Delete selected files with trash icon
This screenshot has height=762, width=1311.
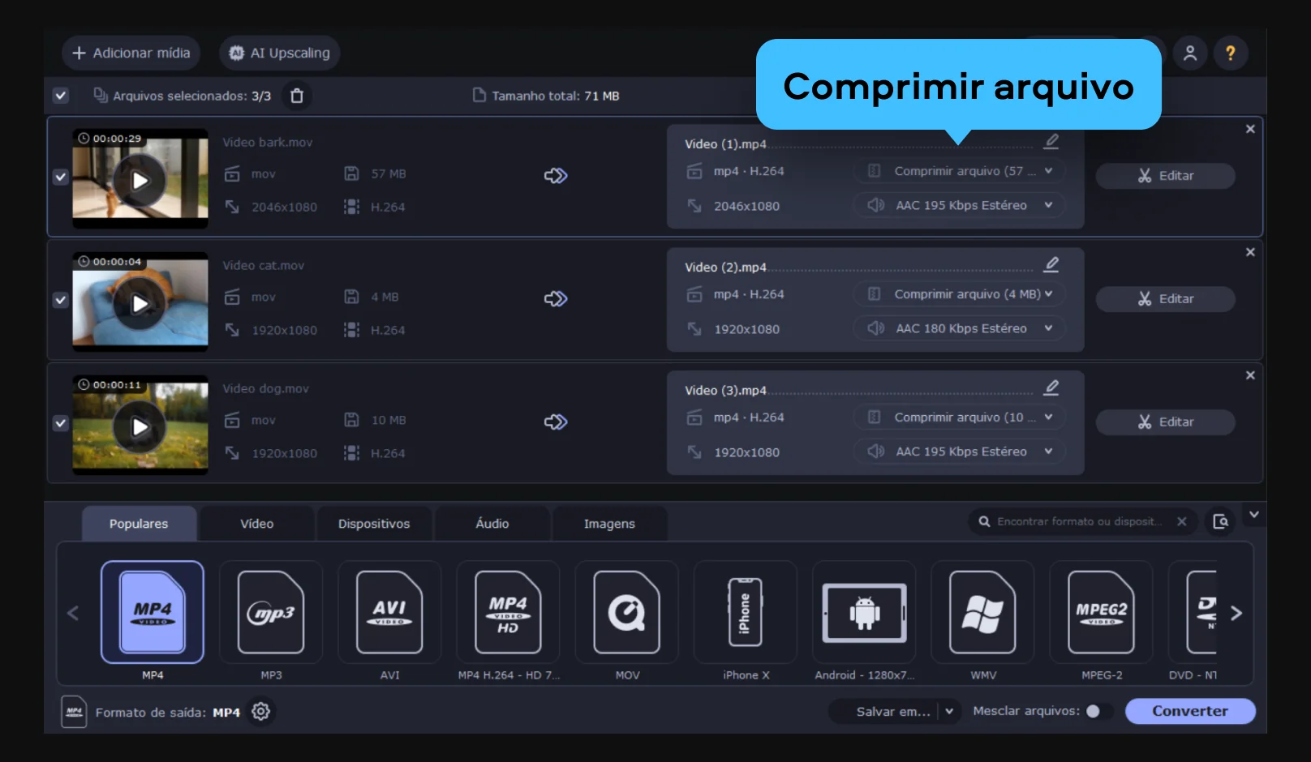(297, 96)
